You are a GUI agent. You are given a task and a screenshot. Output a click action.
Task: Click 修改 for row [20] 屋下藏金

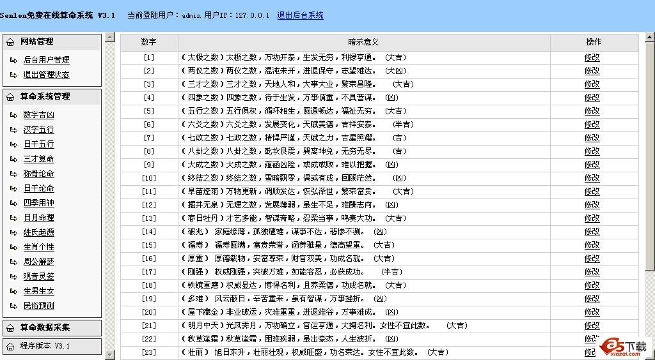click(592, 312)
